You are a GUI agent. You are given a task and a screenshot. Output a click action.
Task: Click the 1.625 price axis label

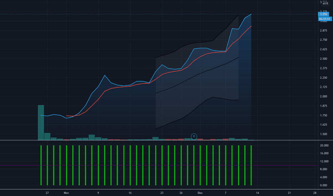tap(323, 125)
